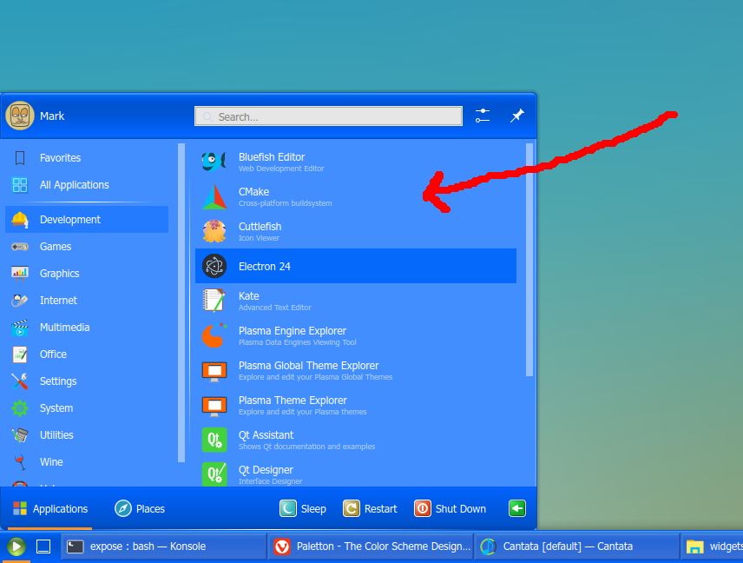Click the Plasma Engine Explorer icon

214,335
